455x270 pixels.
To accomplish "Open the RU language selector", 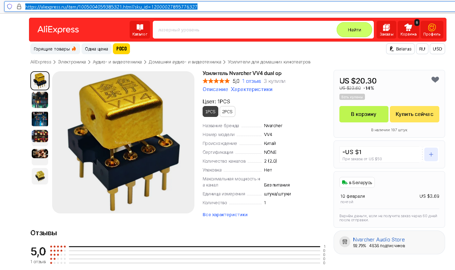I will (422, 49).
